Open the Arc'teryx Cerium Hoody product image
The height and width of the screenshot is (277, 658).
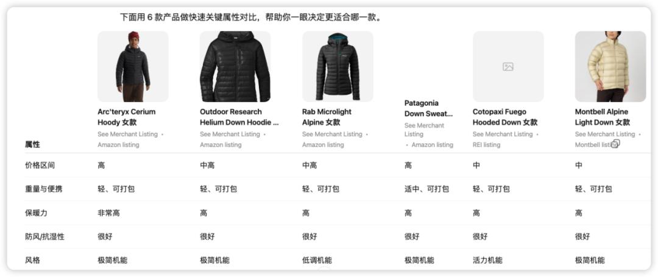point(133,67)
